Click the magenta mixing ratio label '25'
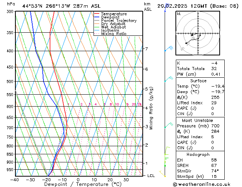 (139, 104)
